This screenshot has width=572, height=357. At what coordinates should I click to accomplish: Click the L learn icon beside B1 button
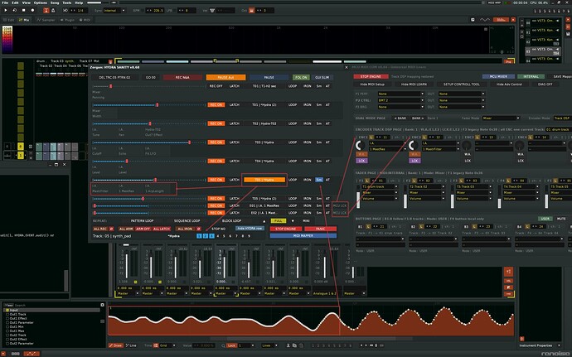(x=368, y=226)
